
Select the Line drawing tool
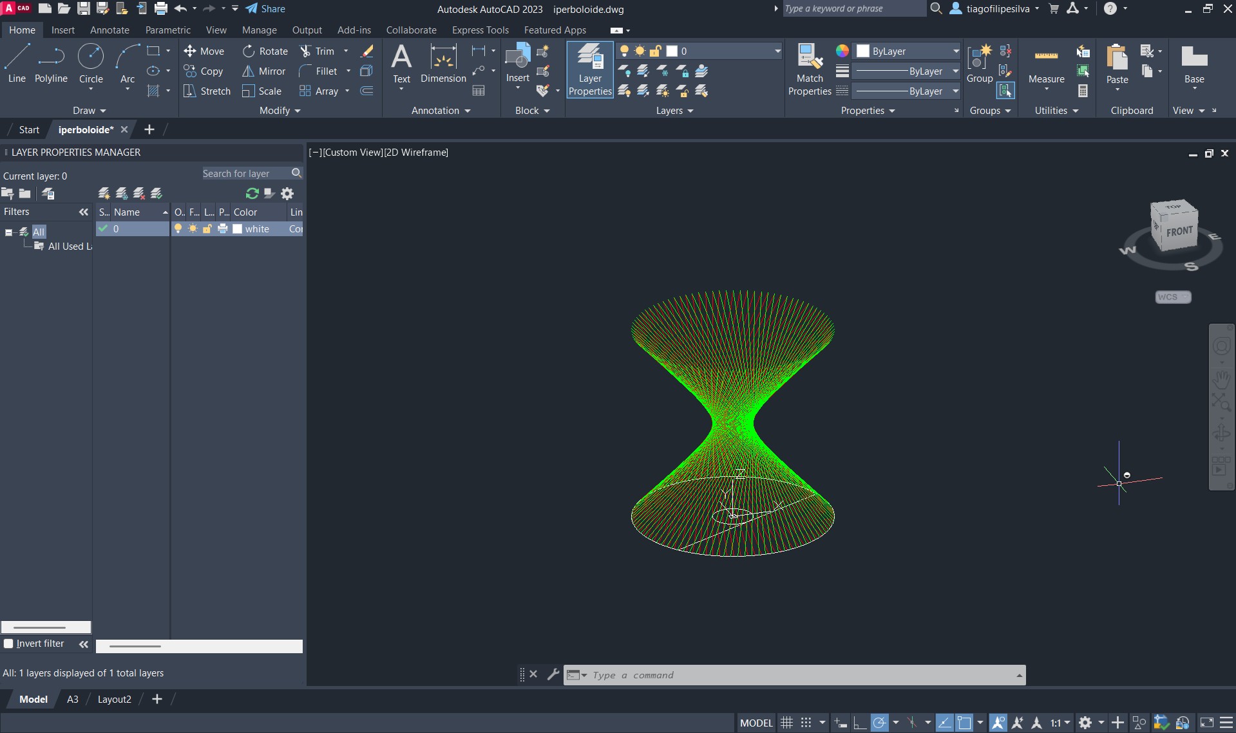pyautogui.click(x=17, y=63)
